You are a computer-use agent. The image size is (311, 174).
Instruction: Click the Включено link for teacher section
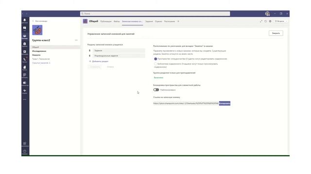coord(158,78)
